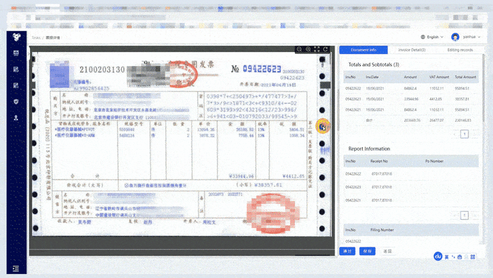This screenshot has width=493, height=278.
Task: Click the 'Inv.Date' column header
Action: coord(372,77)
